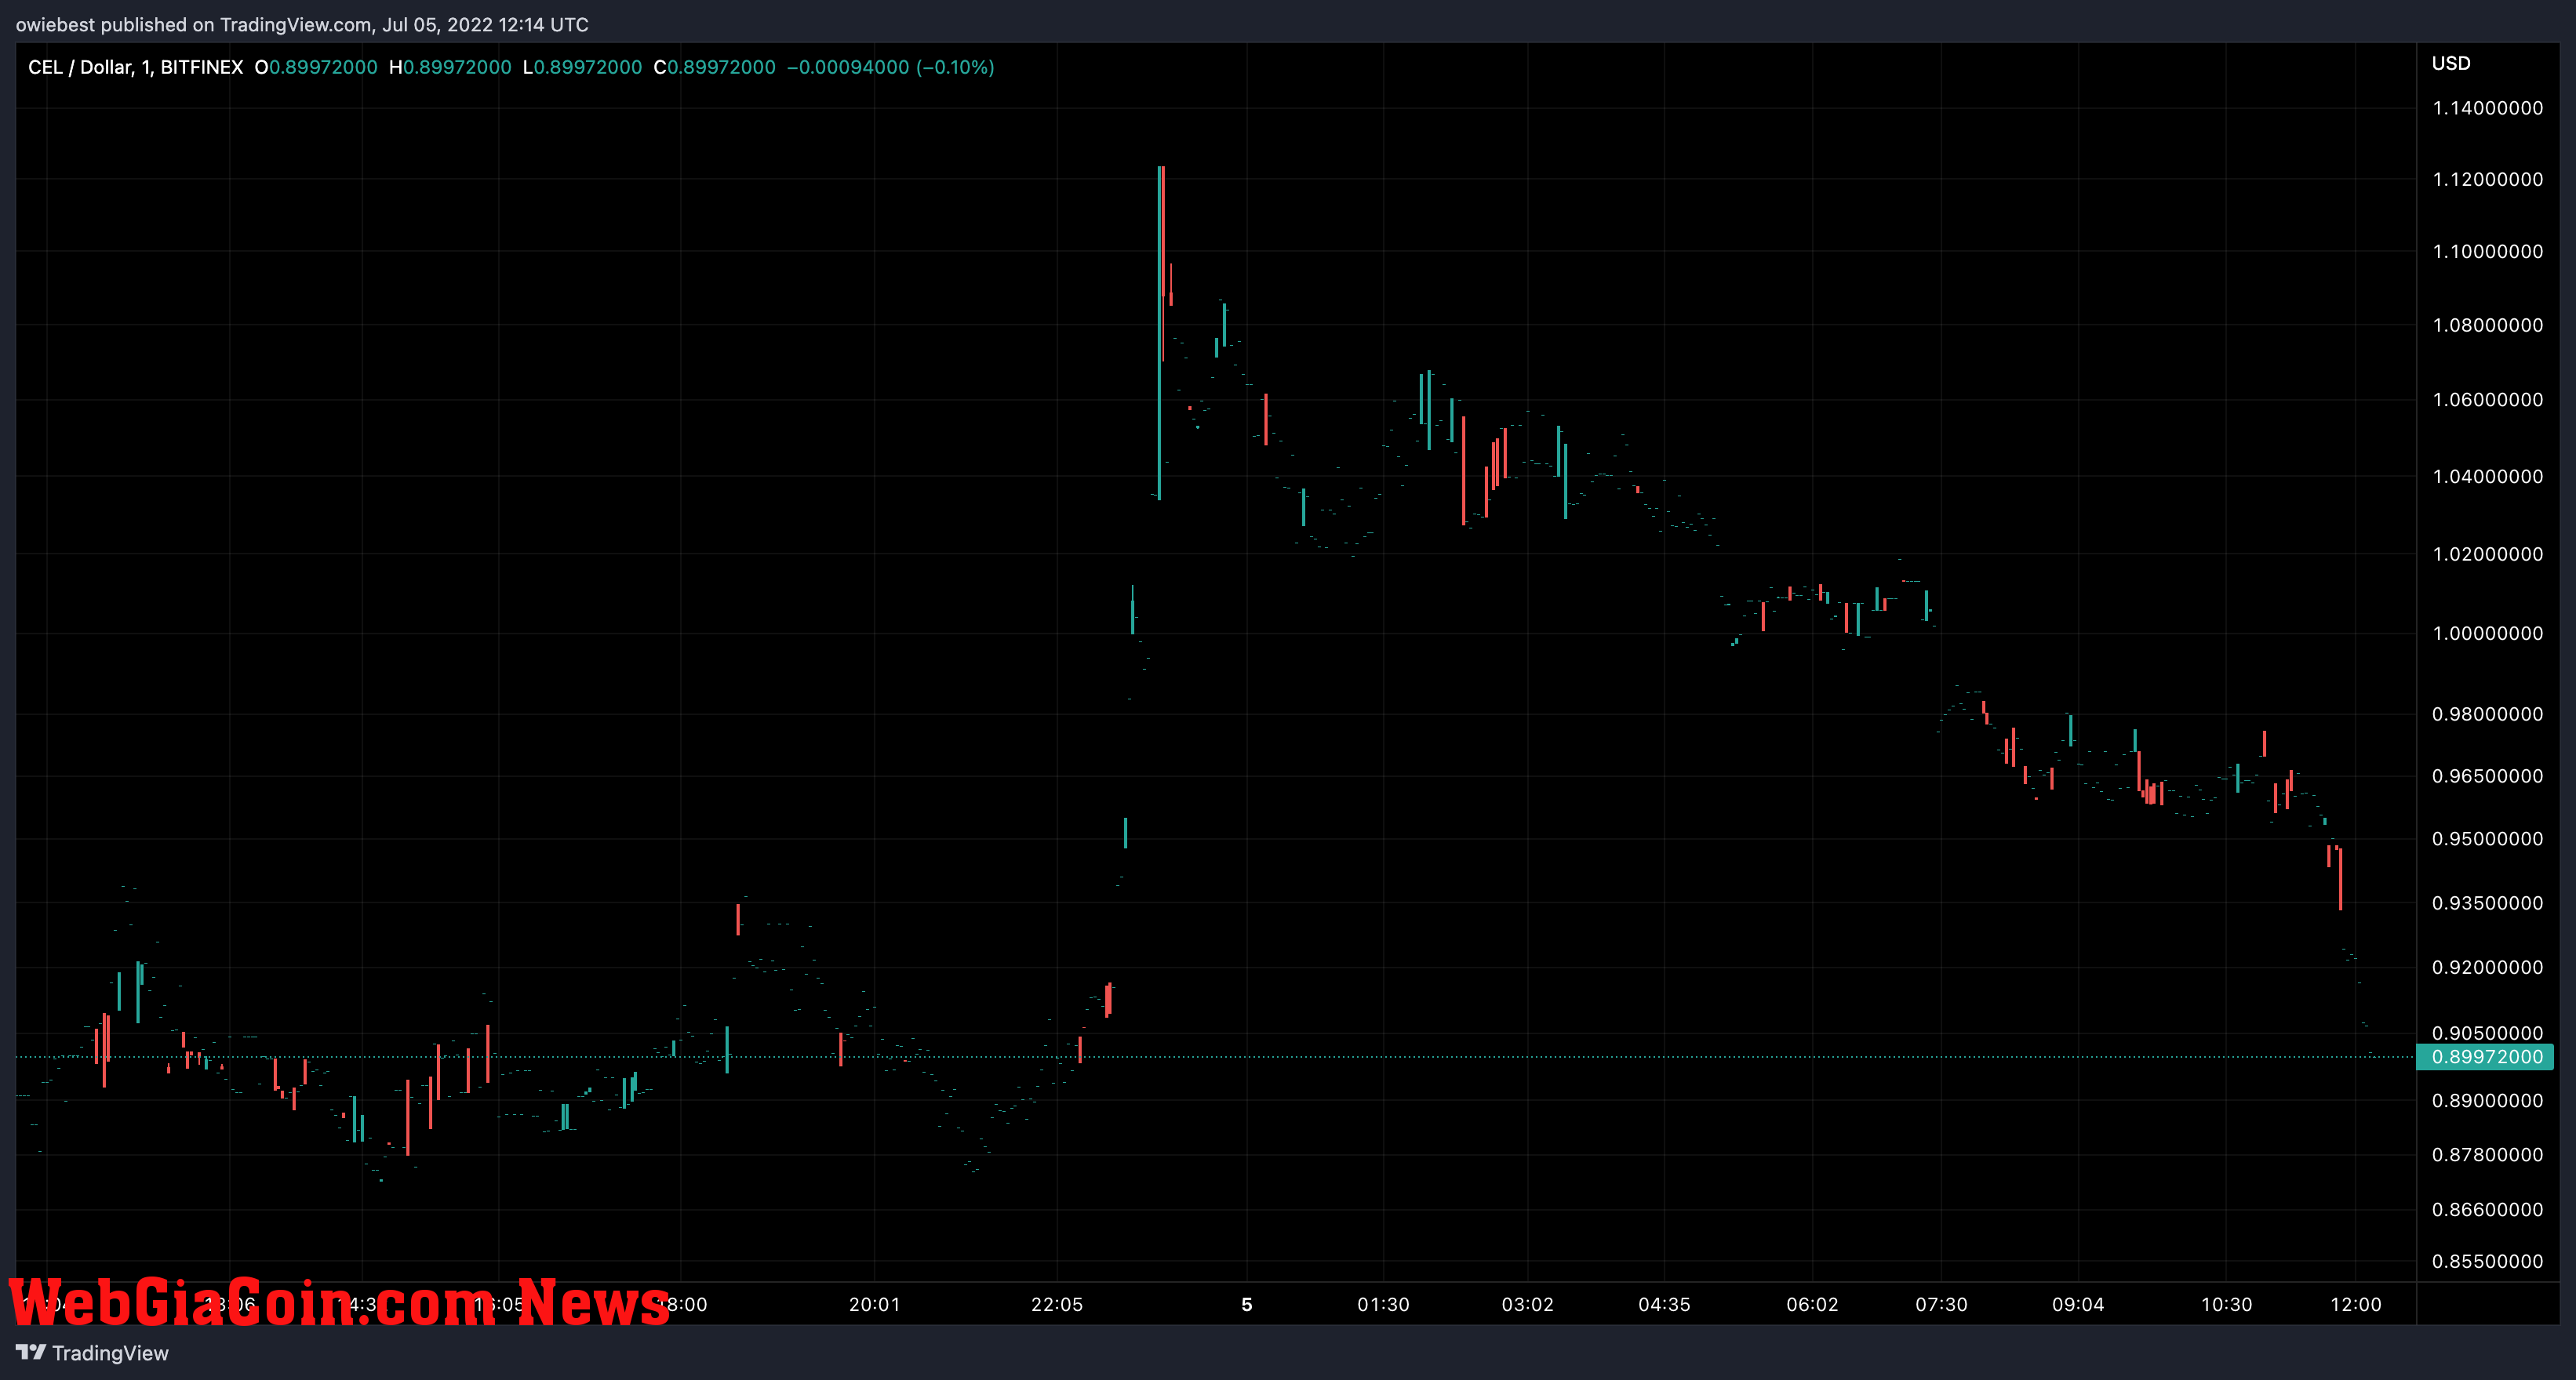Click the TradingView logo icon
The image size is (2576, 1380).
tap(30, 1352)
